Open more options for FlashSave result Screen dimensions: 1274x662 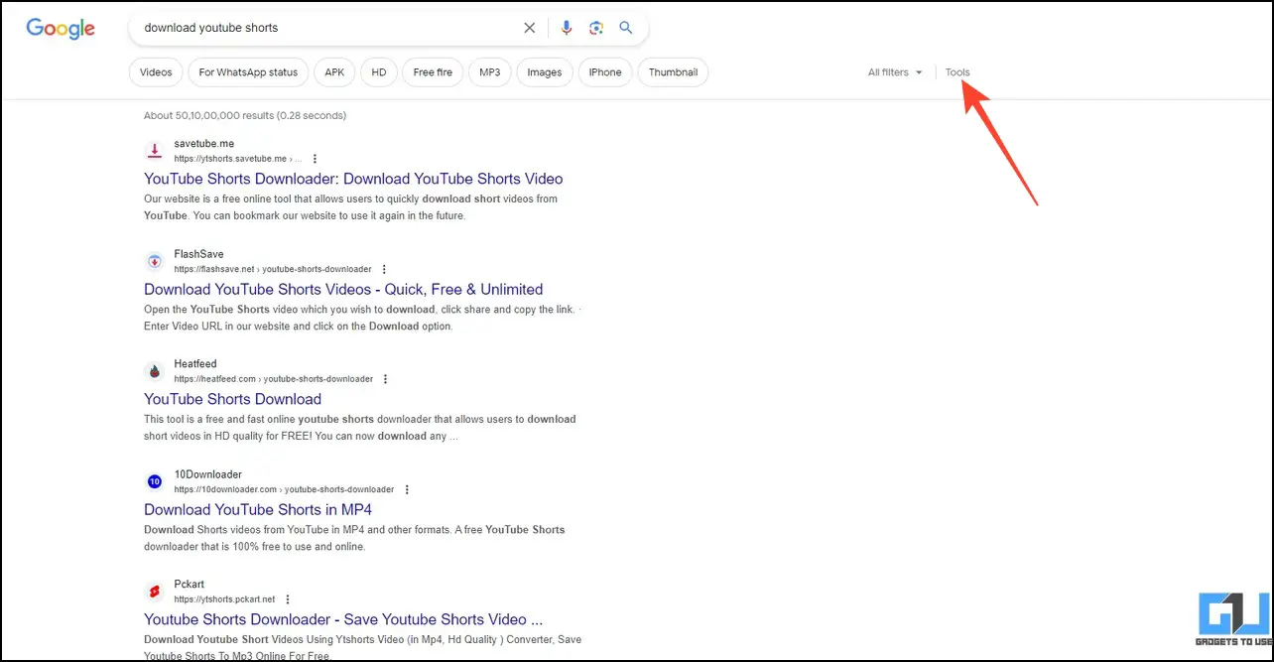384,269
